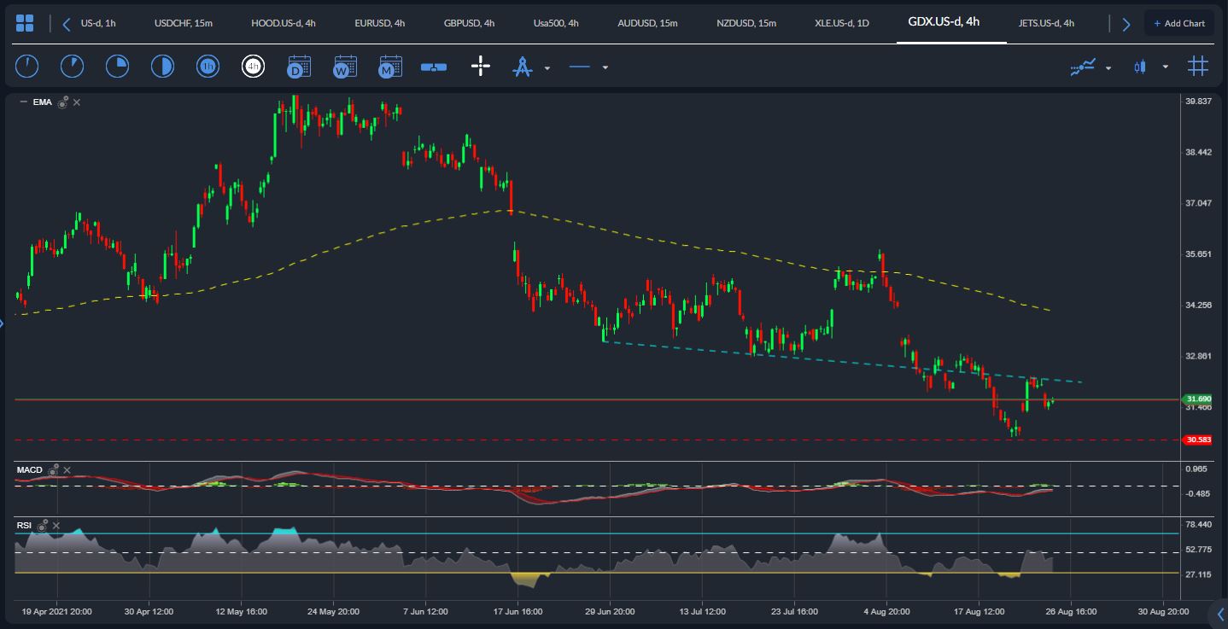Switch to the US-d, 1h tab

pyautogui.click(x=98, y=23)
